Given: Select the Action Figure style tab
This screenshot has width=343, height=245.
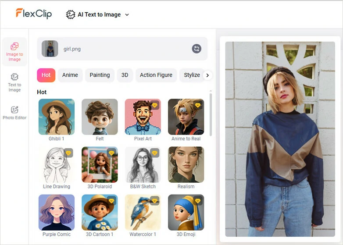Looking at the screenshot, I should click(x=156, y=75).
